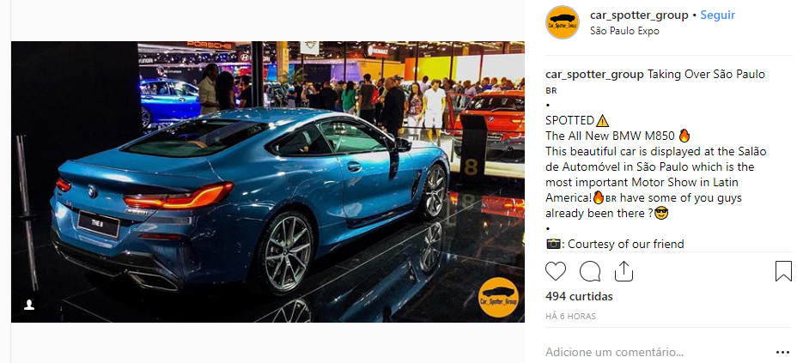The width and height of the screenshot is (797, 363).
Task: Open the three-dot more options menu
Action: (x=783, y=352)
